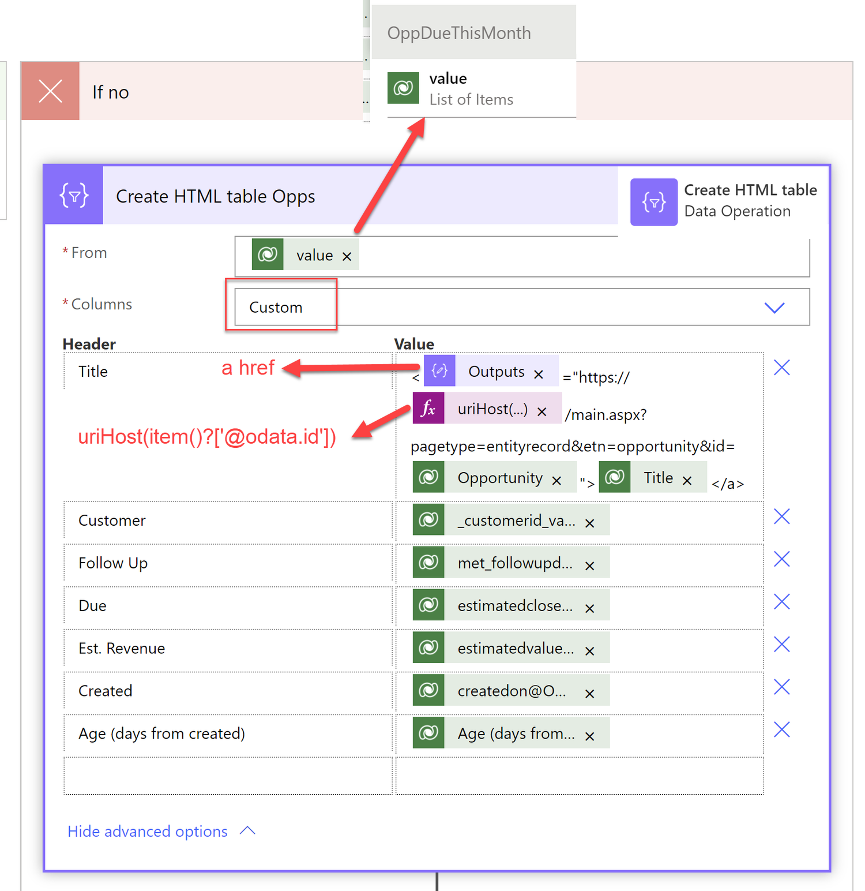The width and height of the screenshot is (865, 891).
Task: Click the Hide advanced options link
Action: [147, 831]
